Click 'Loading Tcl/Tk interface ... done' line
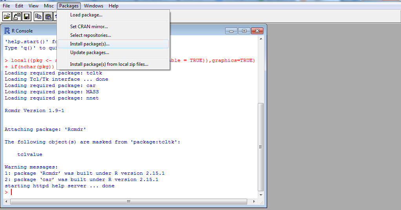Screen dimensions: 401x210 click(56, 79)
